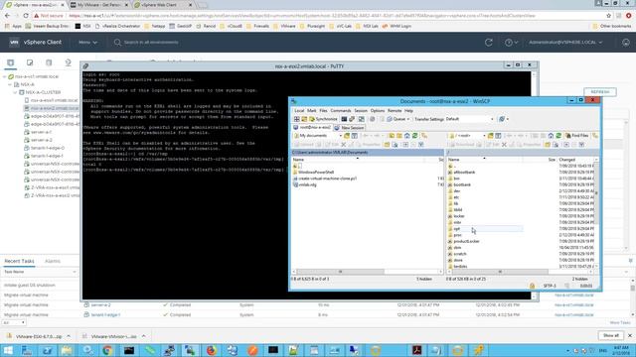The height and width of the screenshot is (357, 636).
Task: Click the vSphere refresh icon in header
Action: [489, 42]
